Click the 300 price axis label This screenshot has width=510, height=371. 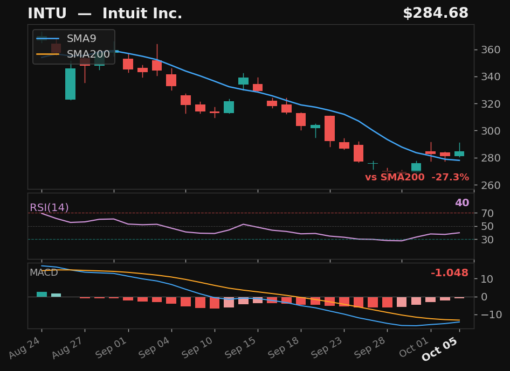pyautogui.click(x=491, y=131)
